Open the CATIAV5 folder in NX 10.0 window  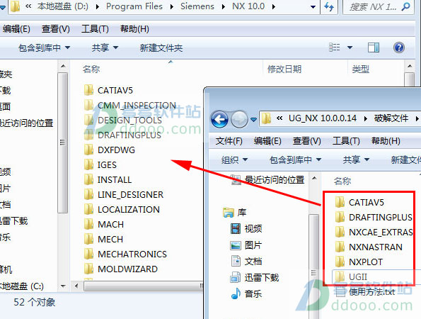click(x=108, y=90)
